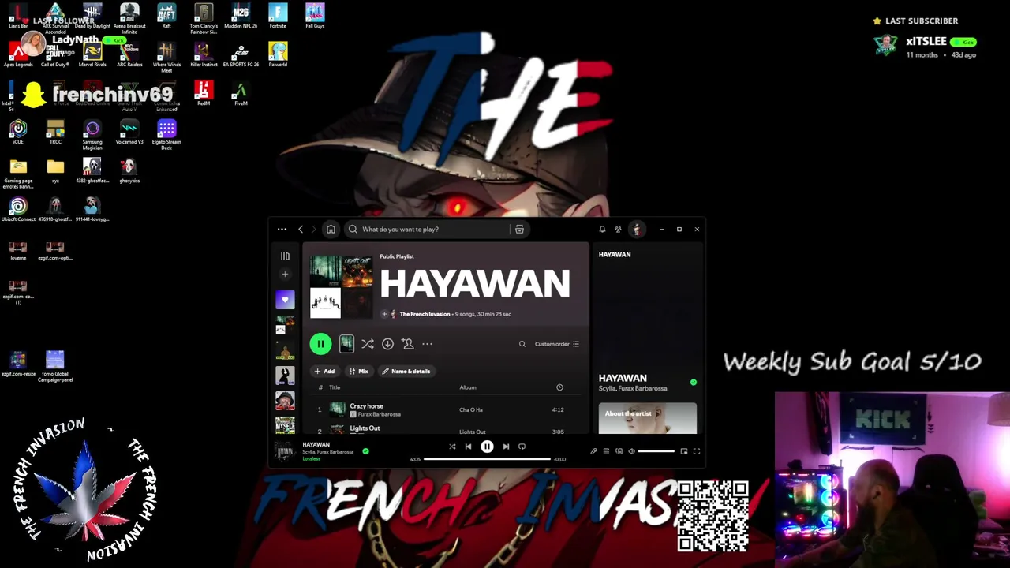Open the iCUE desktop shortcut

click(x=18, y=132)
